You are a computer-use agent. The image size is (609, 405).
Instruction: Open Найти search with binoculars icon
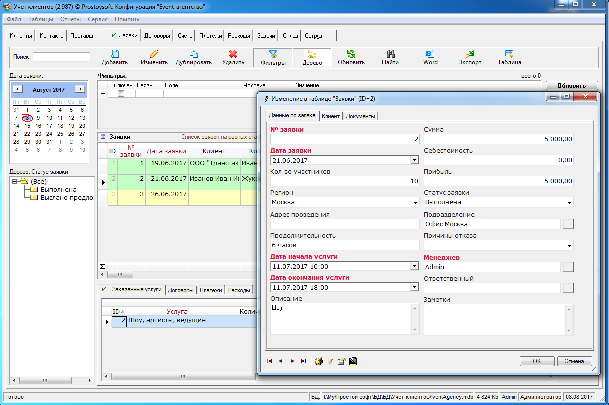(390, 54)
